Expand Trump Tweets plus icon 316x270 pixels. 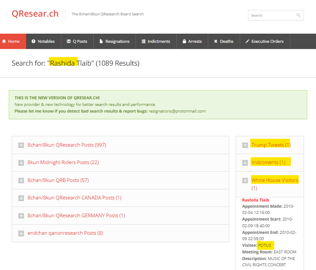point(245,145)
